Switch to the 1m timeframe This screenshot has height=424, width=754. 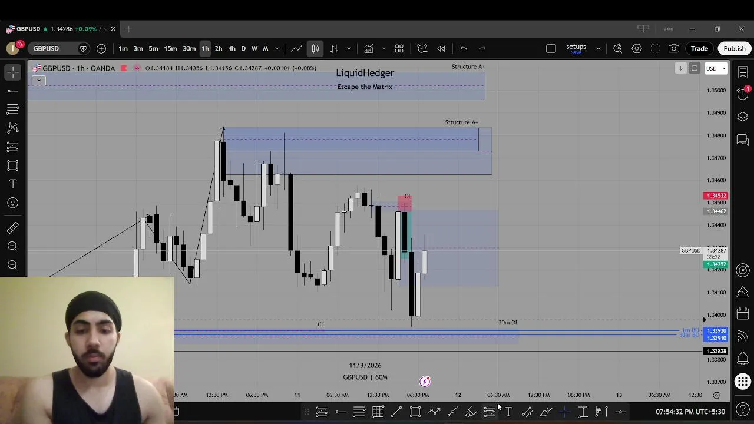tap(123, 48)
